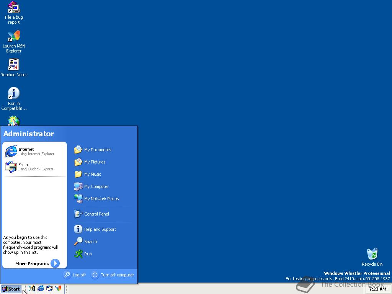Select the Run entry text
392x294 pixels.
coord(88,254)
